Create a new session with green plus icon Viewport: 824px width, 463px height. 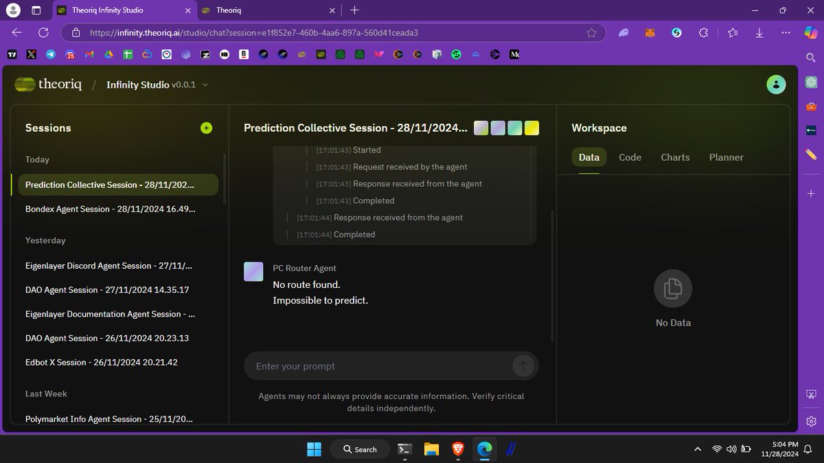(206, 128)
